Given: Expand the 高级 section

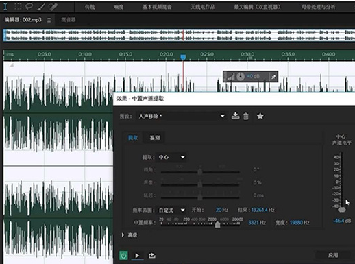Looking at the screenshot, I should point(130,235).
